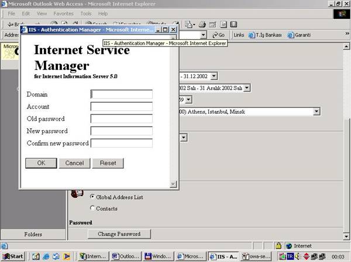The height and width of the screenshot is (262, 351).
Task: Open the T.İş Bankası link icon
Action: [252, 35]
